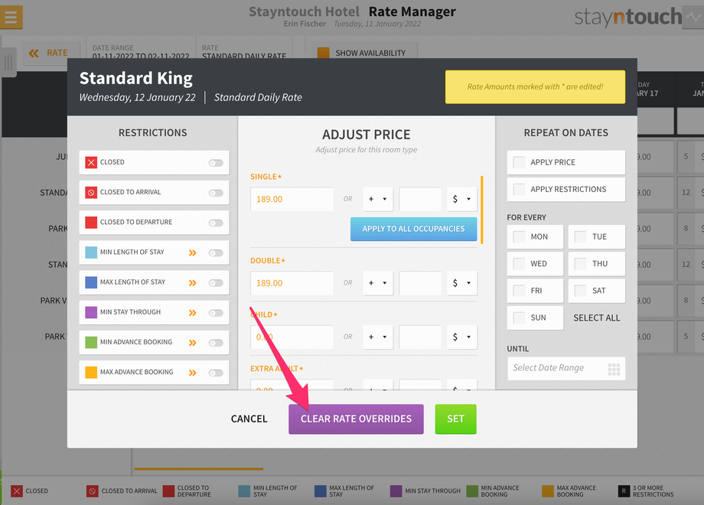The height and width of the screenshot is (505, 704).
Task: Click the Double rate amount field
Action: click(x=292, y=283)
